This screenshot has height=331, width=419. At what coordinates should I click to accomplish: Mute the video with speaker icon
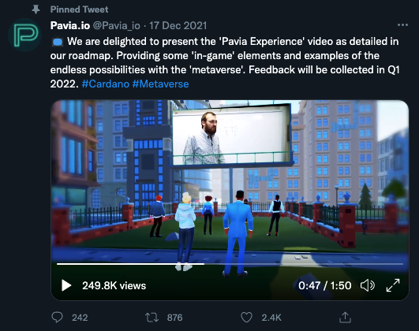pos(368,285)
